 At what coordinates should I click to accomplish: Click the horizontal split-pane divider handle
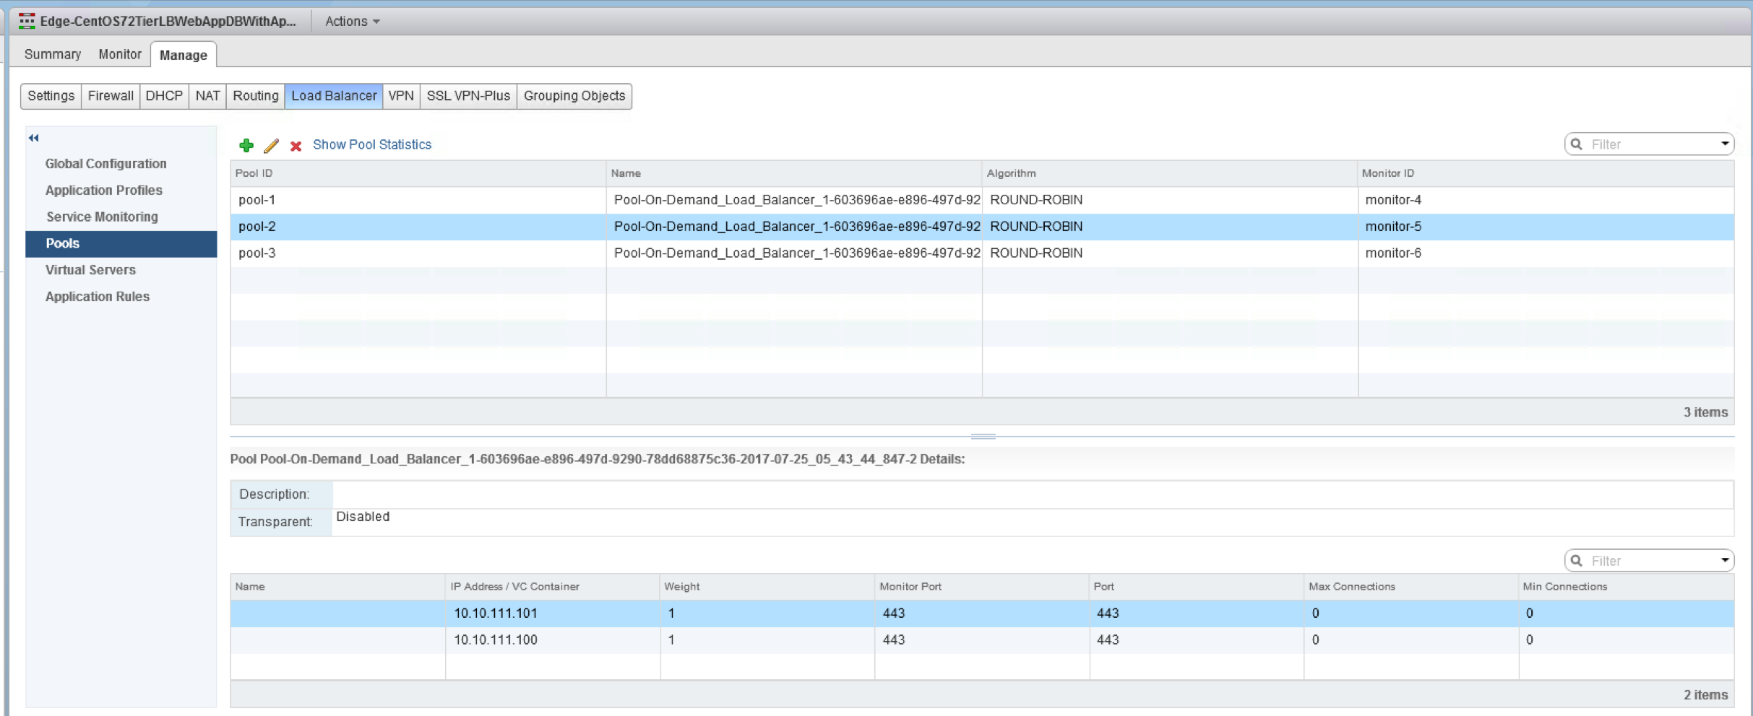tap(983, 436)
